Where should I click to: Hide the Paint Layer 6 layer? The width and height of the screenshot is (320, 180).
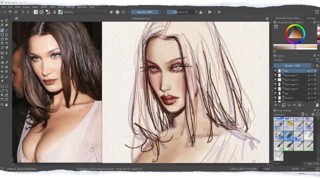(275, 80)
